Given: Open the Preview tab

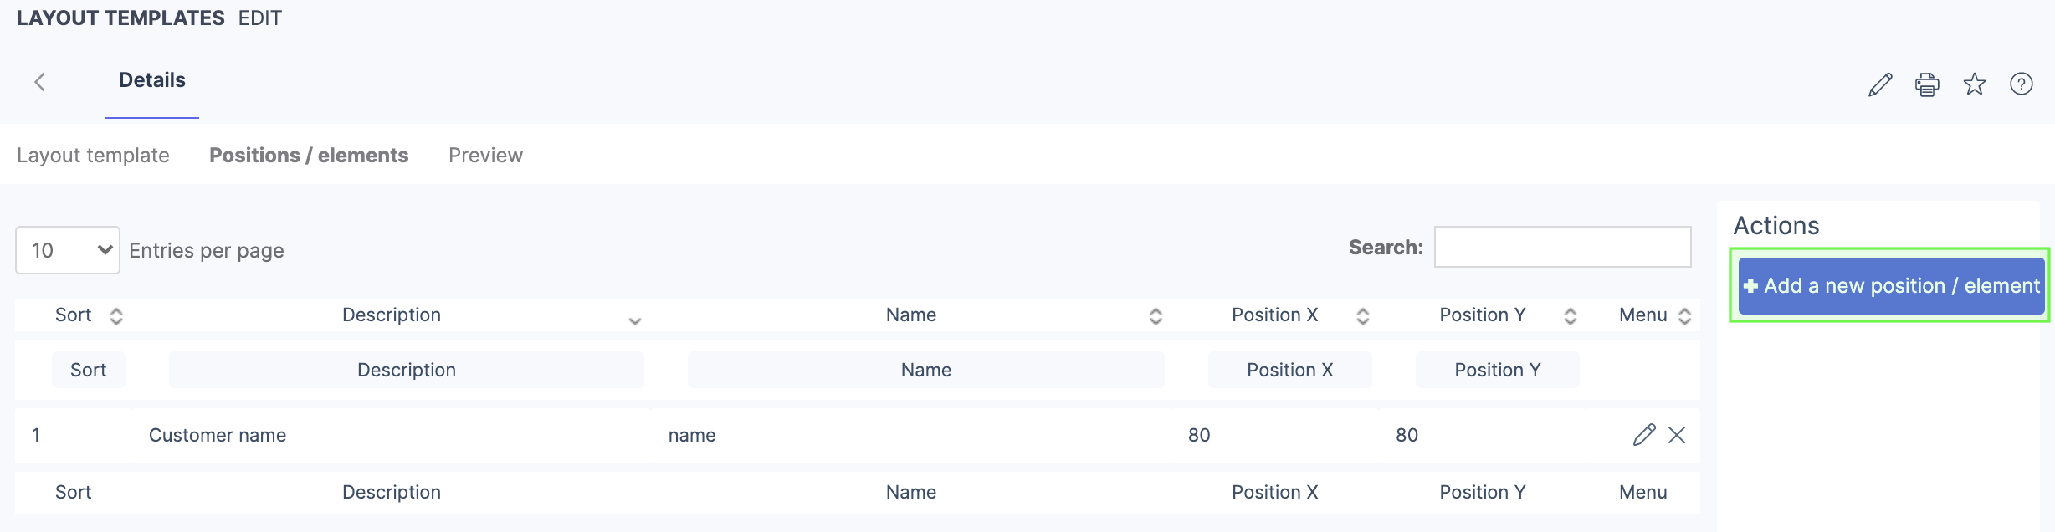Looking at the screenshot, I should [x=485, y=156].
